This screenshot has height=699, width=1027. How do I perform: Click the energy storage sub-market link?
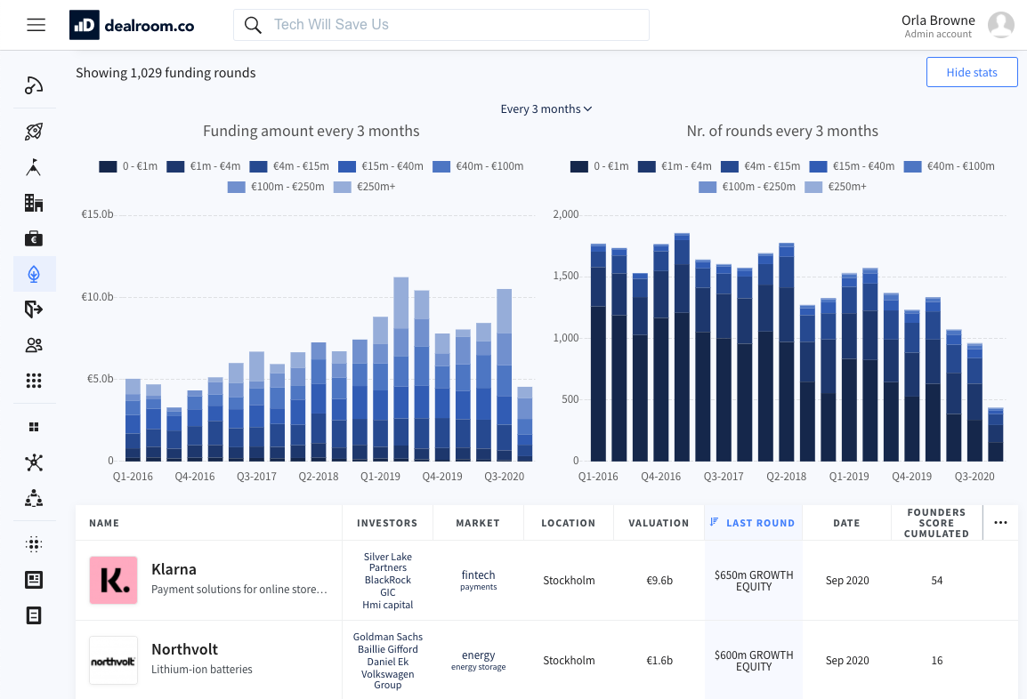pos(478,667)
